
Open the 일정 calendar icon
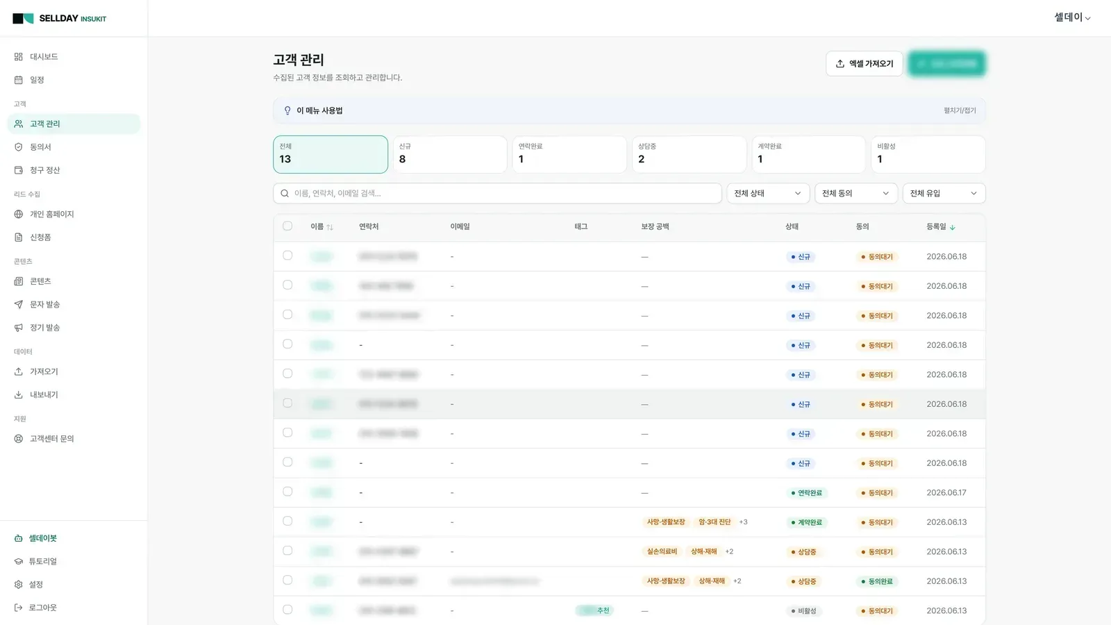click(x=19, y=80)
